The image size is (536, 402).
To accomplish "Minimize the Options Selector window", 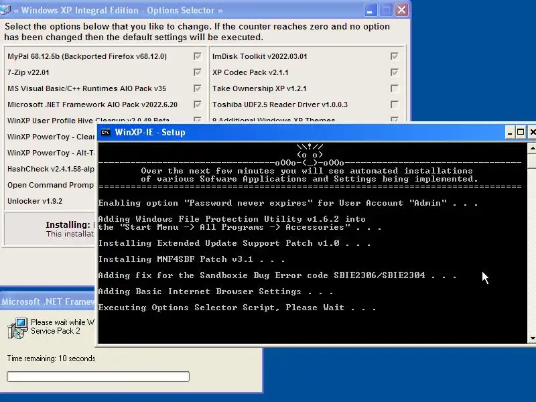I will [370, 10].
